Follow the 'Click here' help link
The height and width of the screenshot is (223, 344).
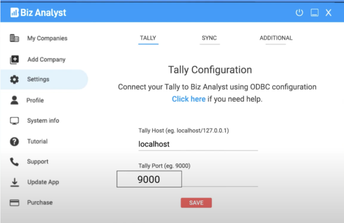[x=189, y=99]
